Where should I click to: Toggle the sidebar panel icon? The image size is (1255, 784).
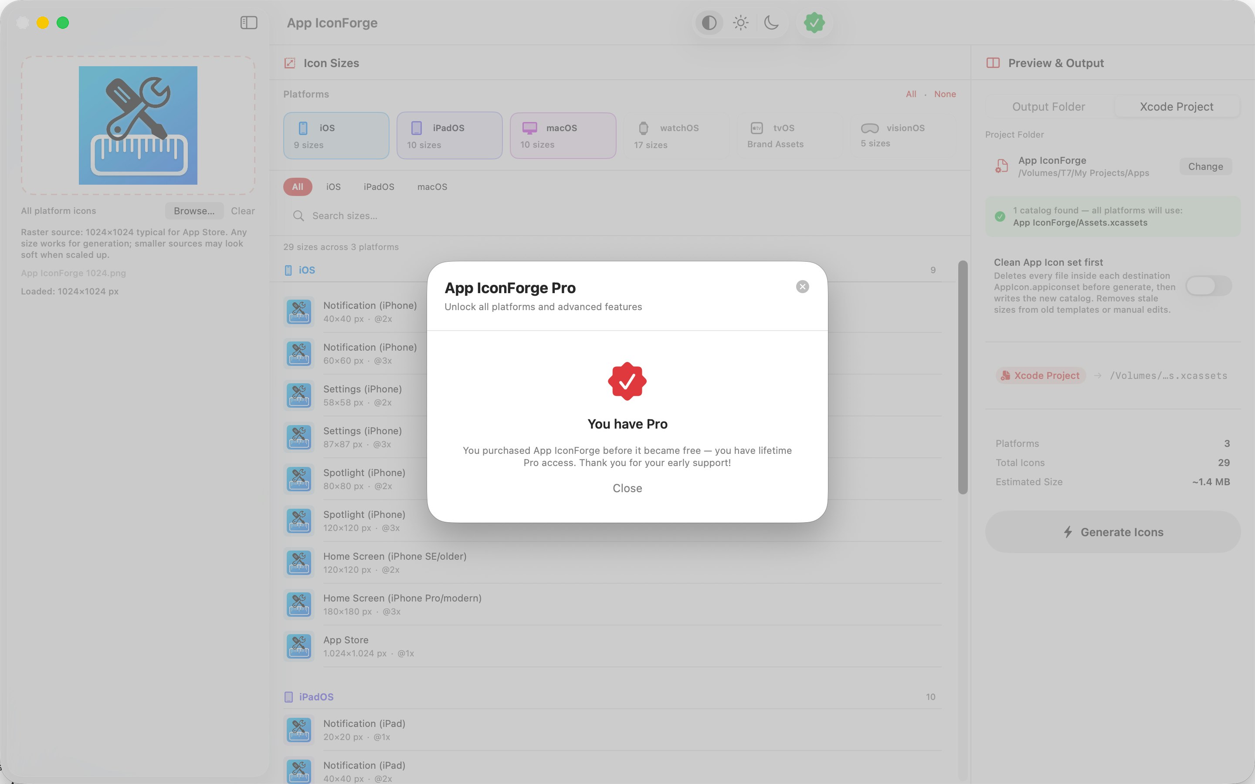(x=249, y=23)
